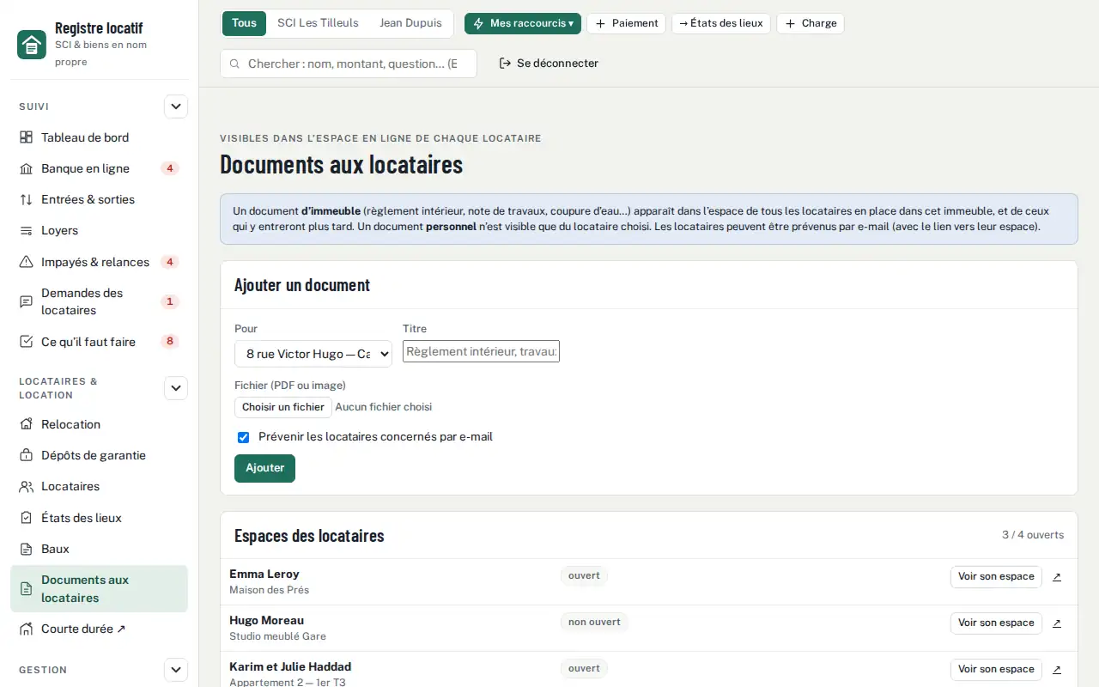Click the Baux document icon

tap(26, 549)
